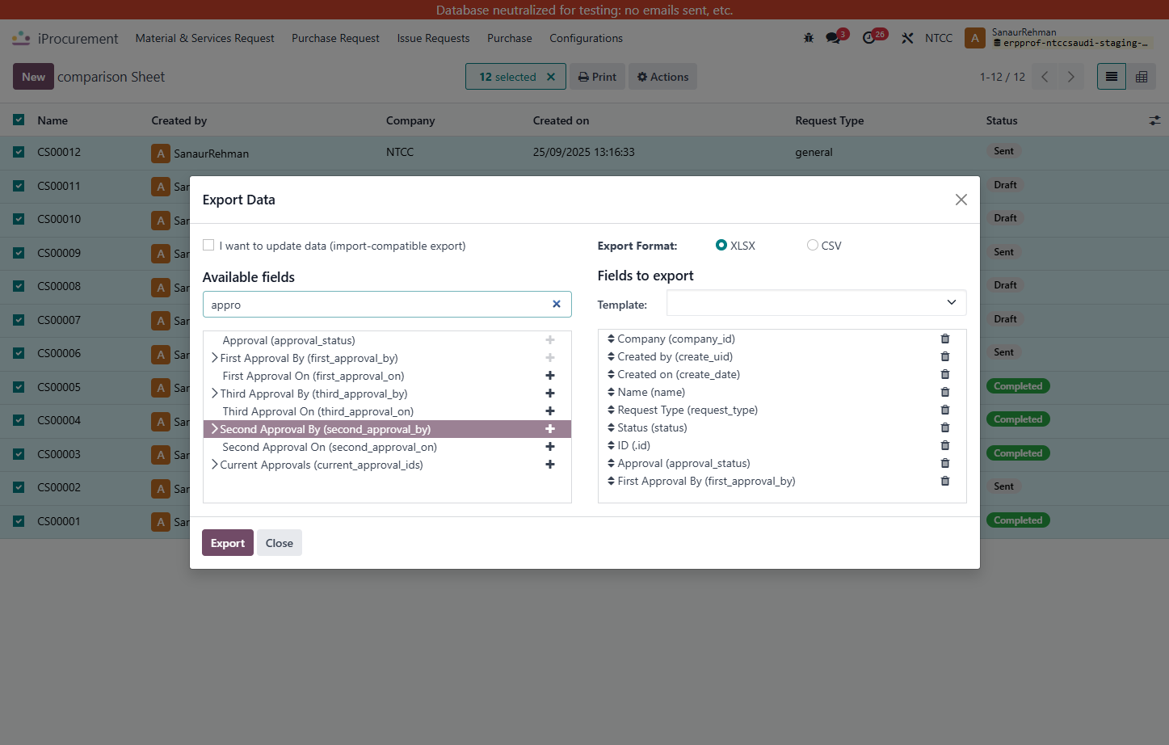Expand Third Approval By field tree
Image resolution: width=1169 pixels, height=745 pixels.
215,394
